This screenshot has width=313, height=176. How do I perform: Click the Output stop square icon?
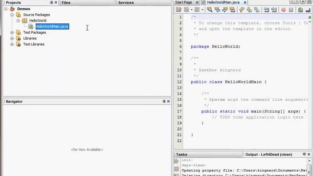[177, 169]
